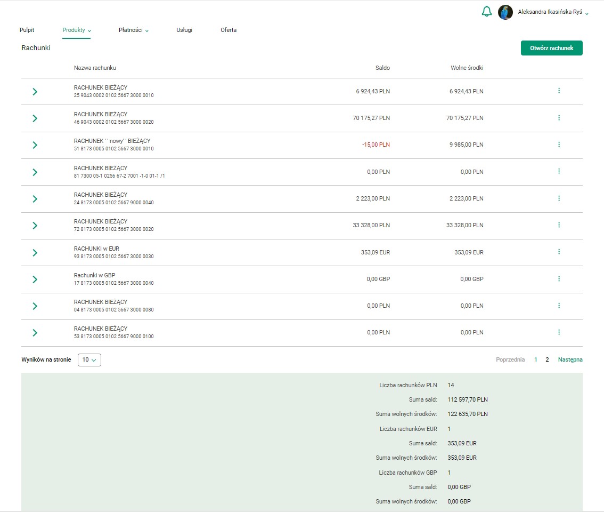Click the Otwórz rachunek button
This screenshot has height=512, width=604.
[551, 48]
